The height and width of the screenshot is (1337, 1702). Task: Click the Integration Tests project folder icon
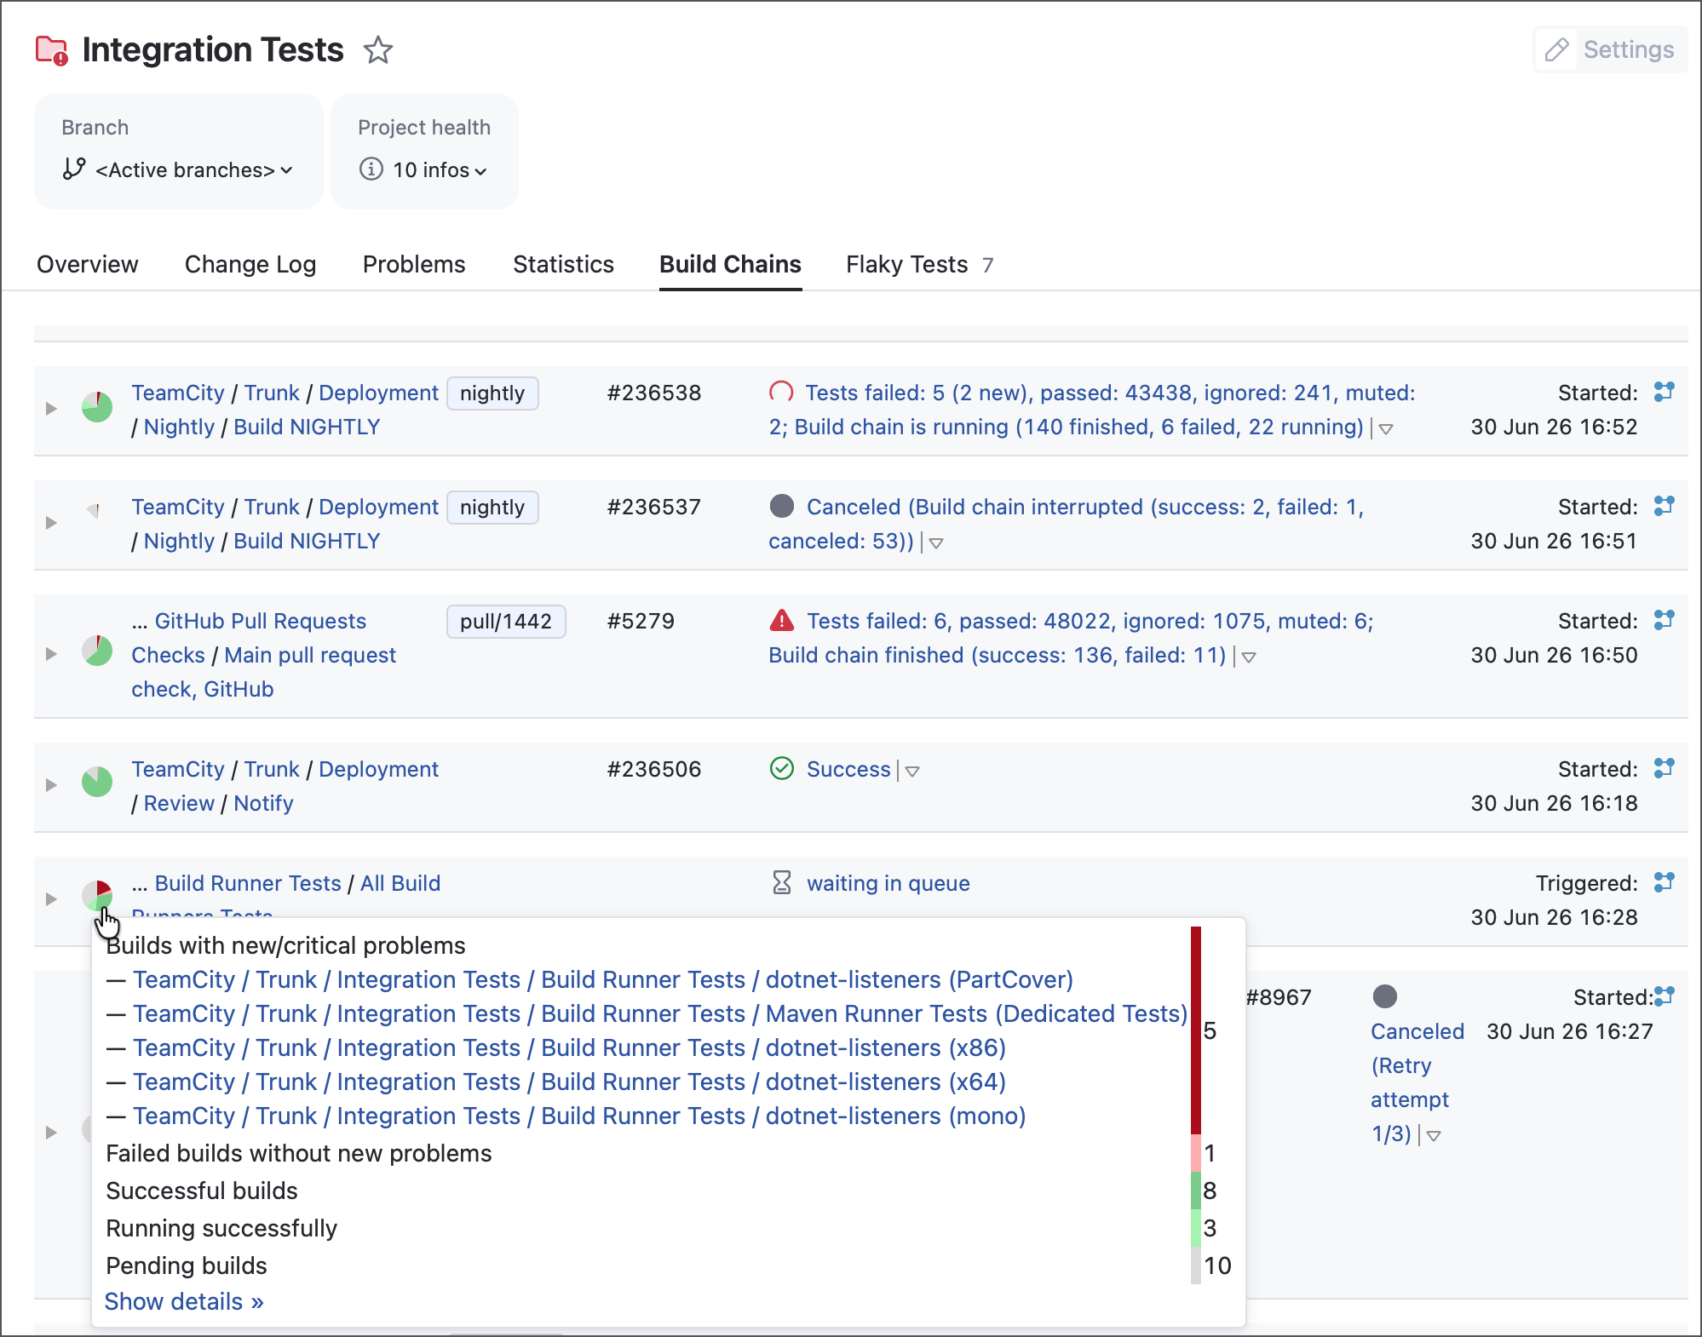tap(52, 50)
